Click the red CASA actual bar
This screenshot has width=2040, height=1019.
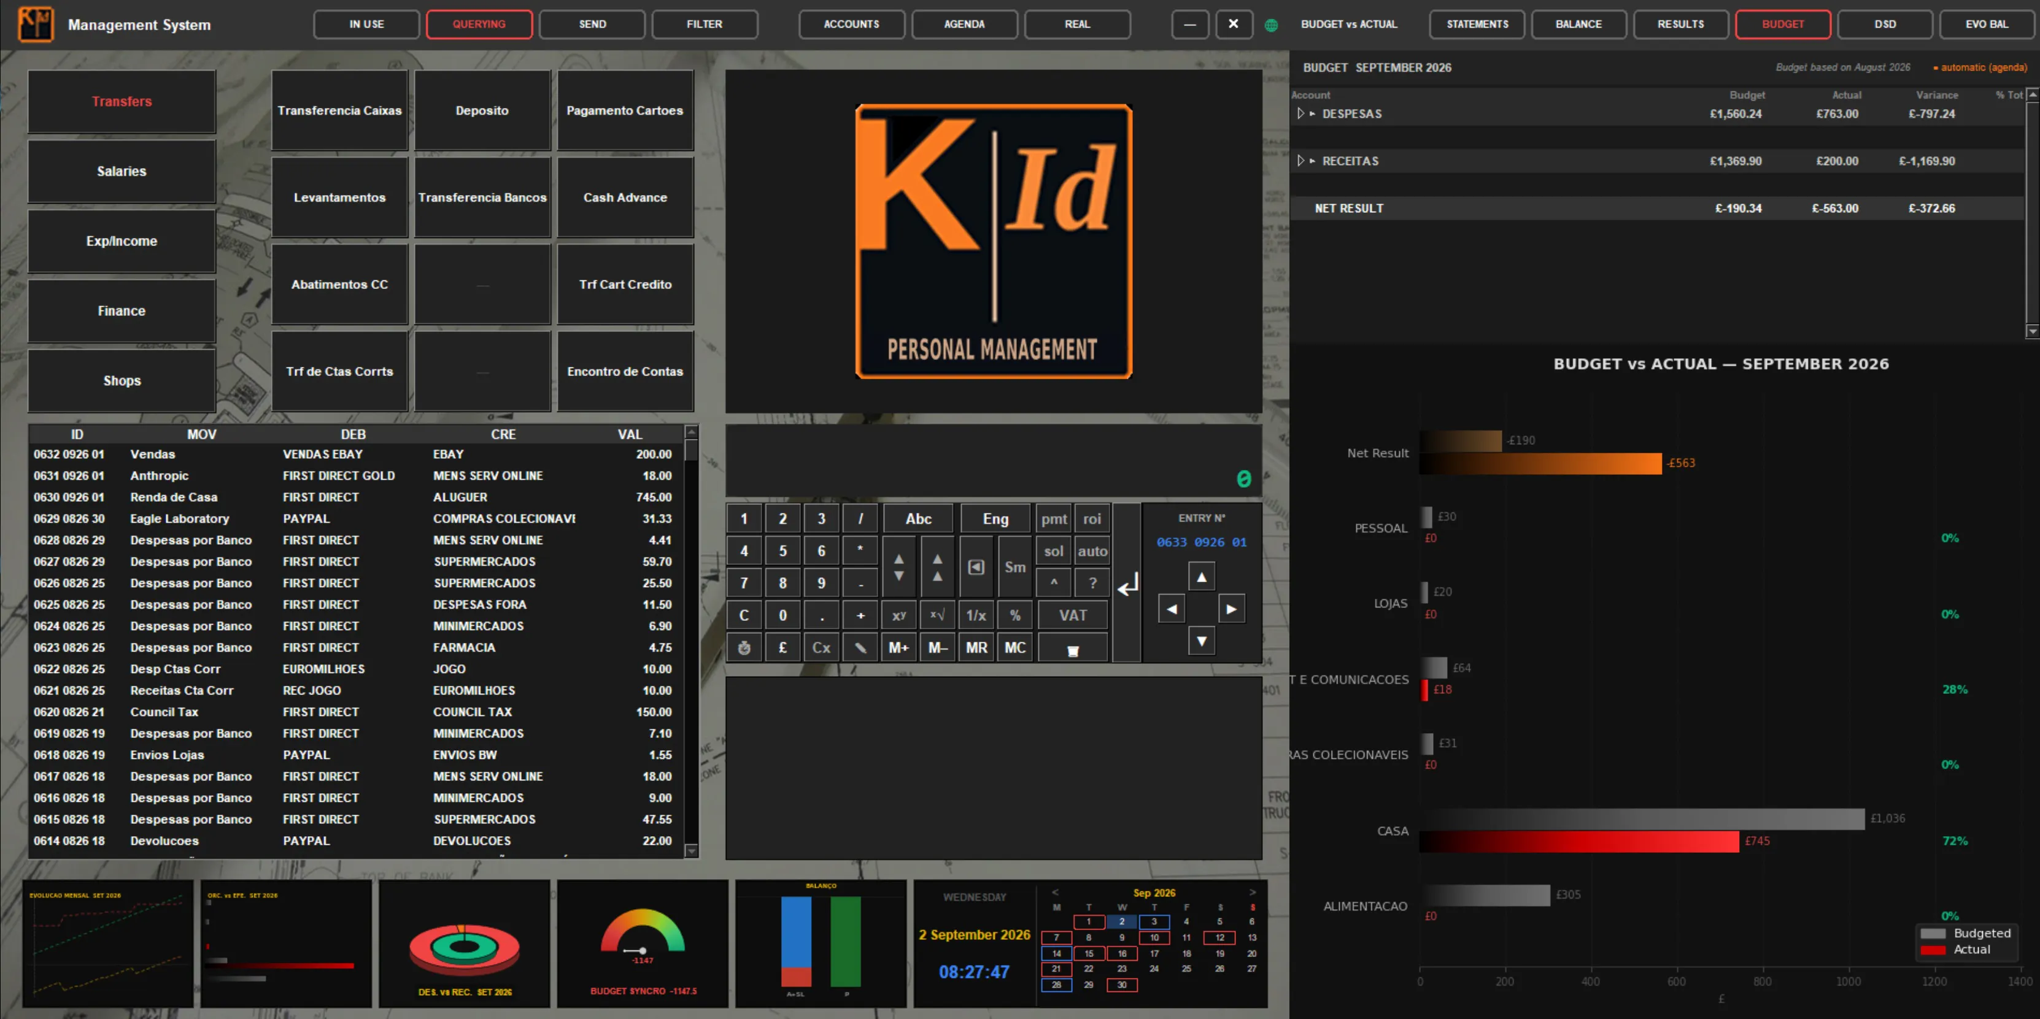pyautogui.click(x=1580, y=841)
